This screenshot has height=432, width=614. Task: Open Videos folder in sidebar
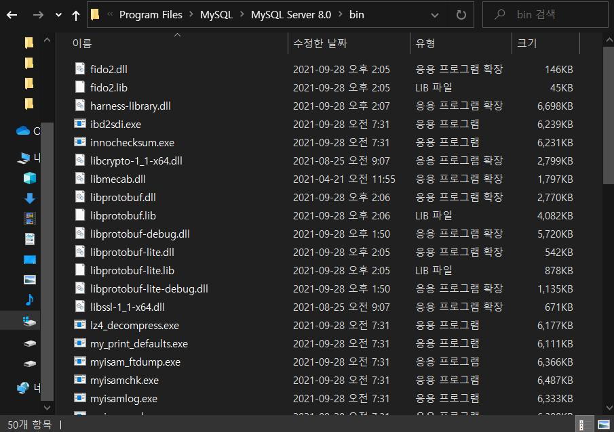(30, 218)
